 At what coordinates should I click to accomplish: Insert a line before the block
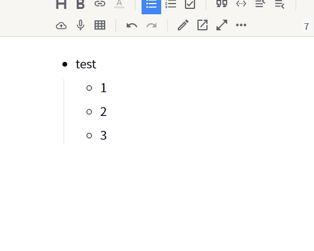tap(260, 4)
